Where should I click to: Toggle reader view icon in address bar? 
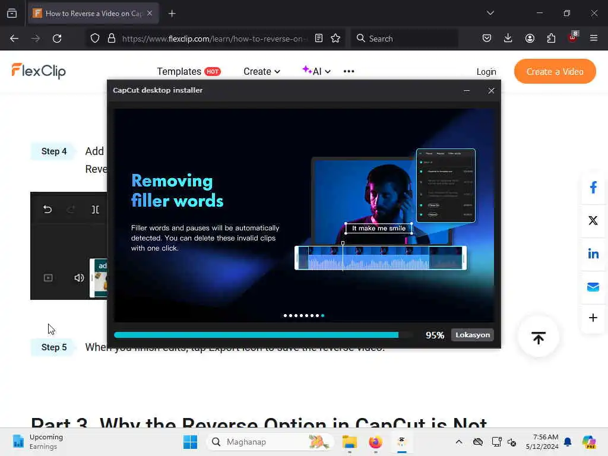click(x=319, y=38)
